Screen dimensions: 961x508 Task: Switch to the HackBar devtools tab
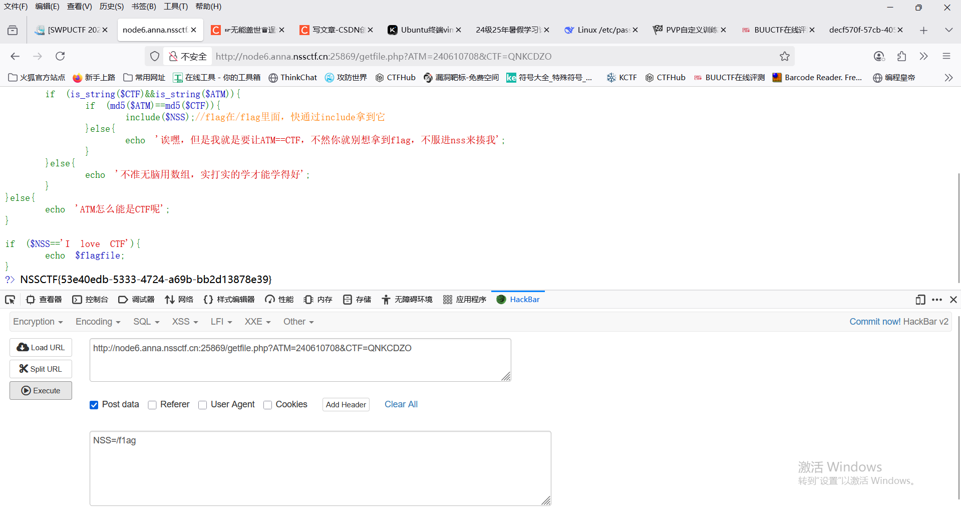[518, 300]
